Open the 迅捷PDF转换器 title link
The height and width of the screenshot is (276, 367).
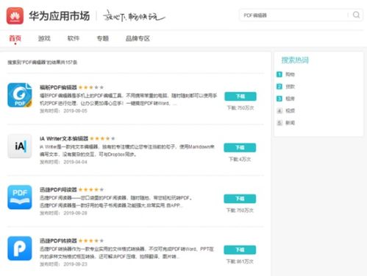(58, 241)
